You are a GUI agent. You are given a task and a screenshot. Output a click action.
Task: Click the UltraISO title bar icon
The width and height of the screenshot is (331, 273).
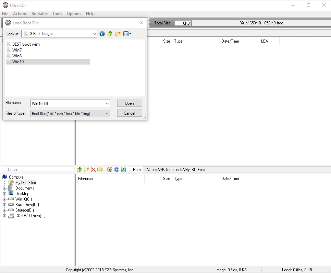[x=5, y=5]
